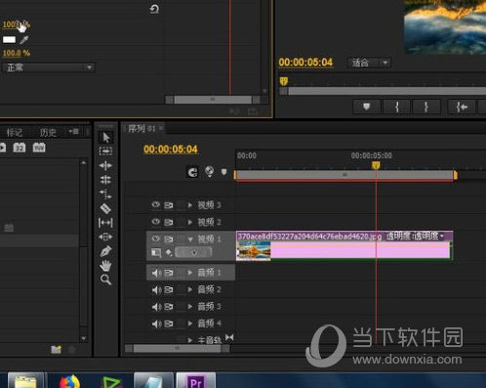Open panel menu beside 历史 tab
Image resolution: width=486 pixels, height=388 pixels.
73,131
